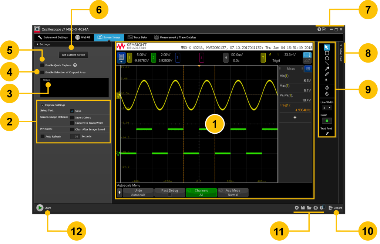Image resolution: width=380 pixels, height=244 pixels.
Task: Click the undo annotation icon
Action: (327, 88)
